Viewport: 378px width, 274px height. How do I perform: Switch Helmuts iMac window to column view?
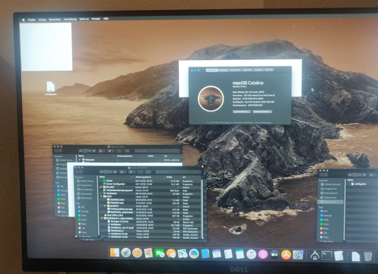click(x=90, y=151)
